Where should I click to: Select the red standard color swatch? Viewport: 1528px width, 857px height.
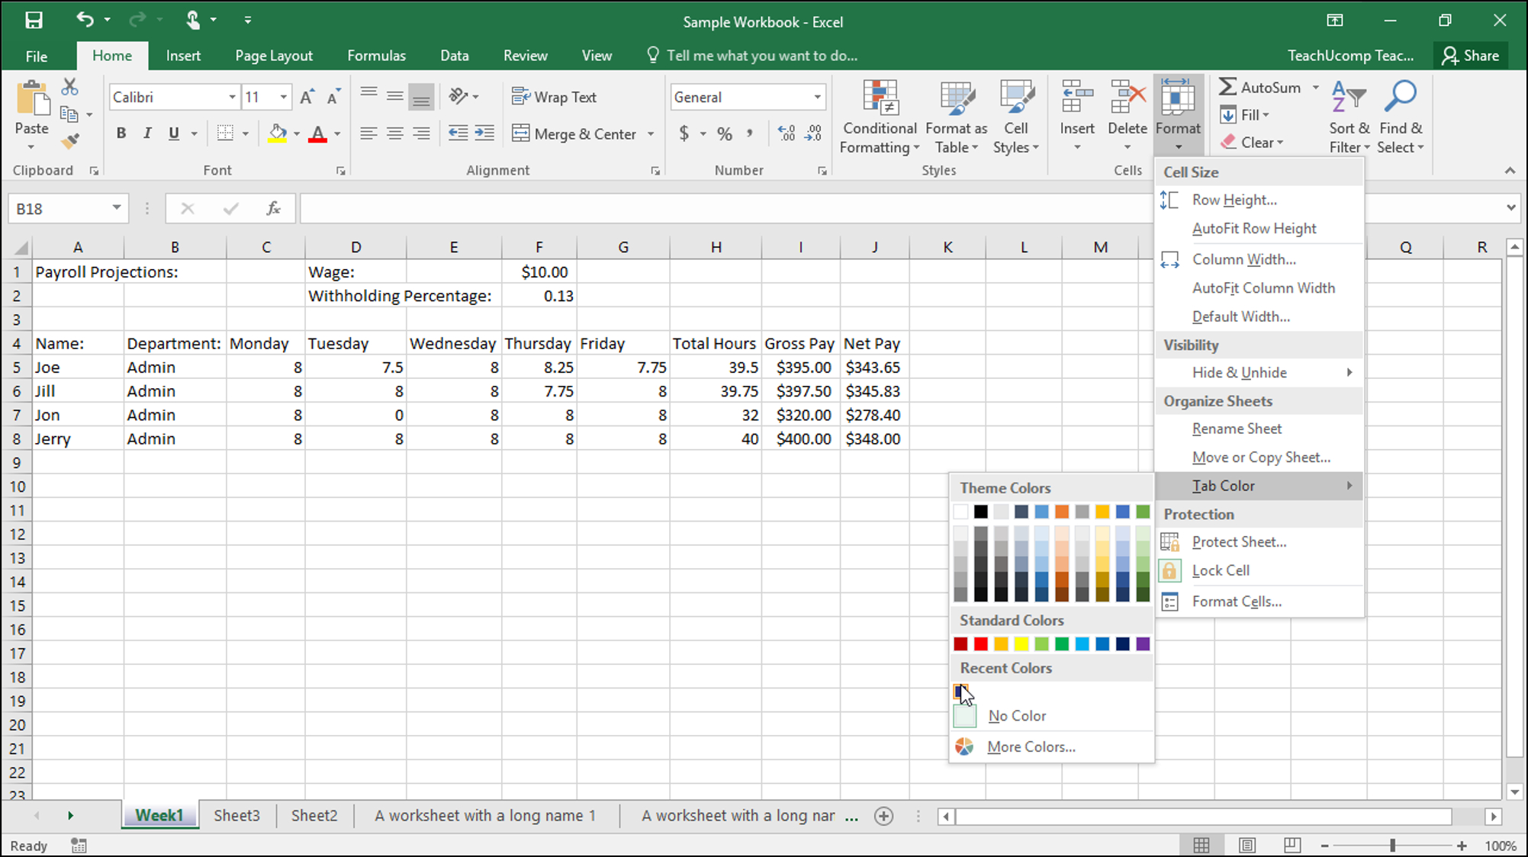[x=981, y=644]
